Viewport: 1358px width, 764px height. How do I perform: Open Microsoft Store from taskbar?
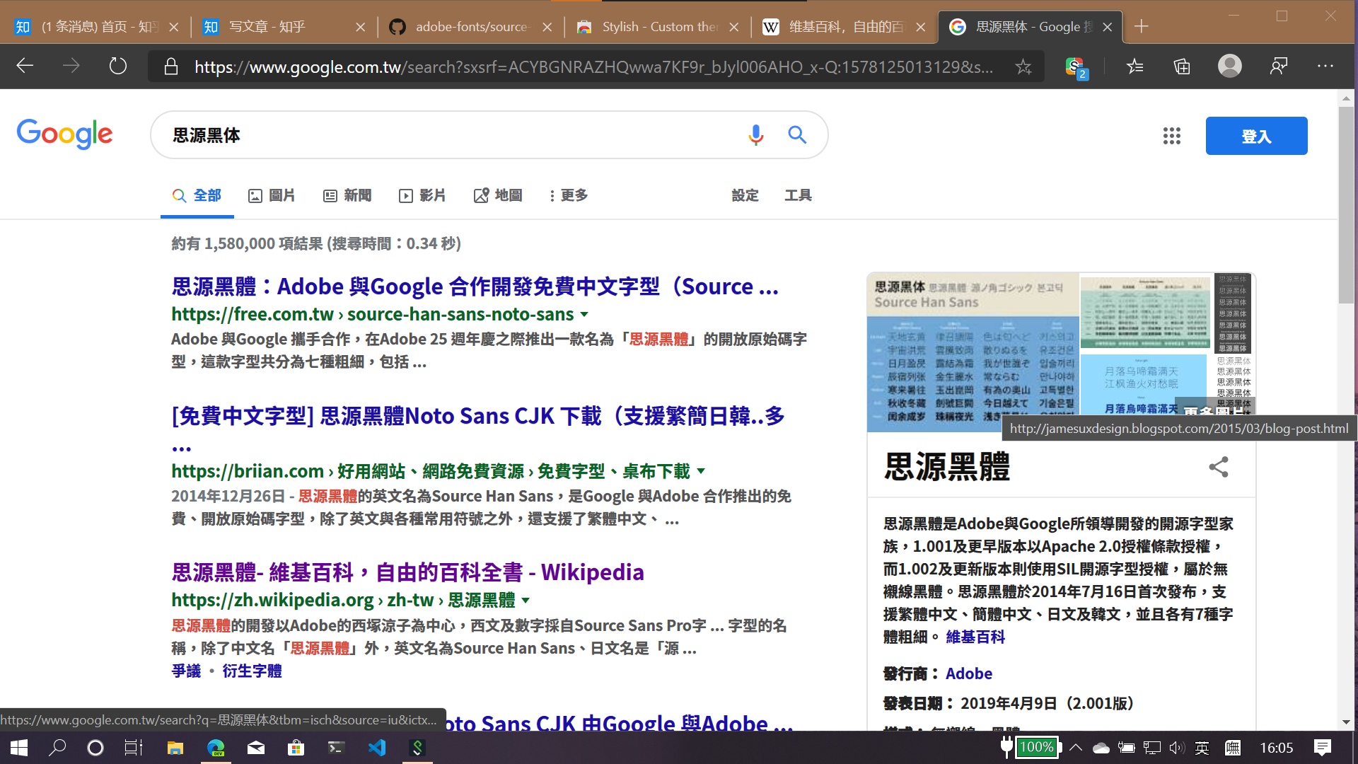click(296, 748)
